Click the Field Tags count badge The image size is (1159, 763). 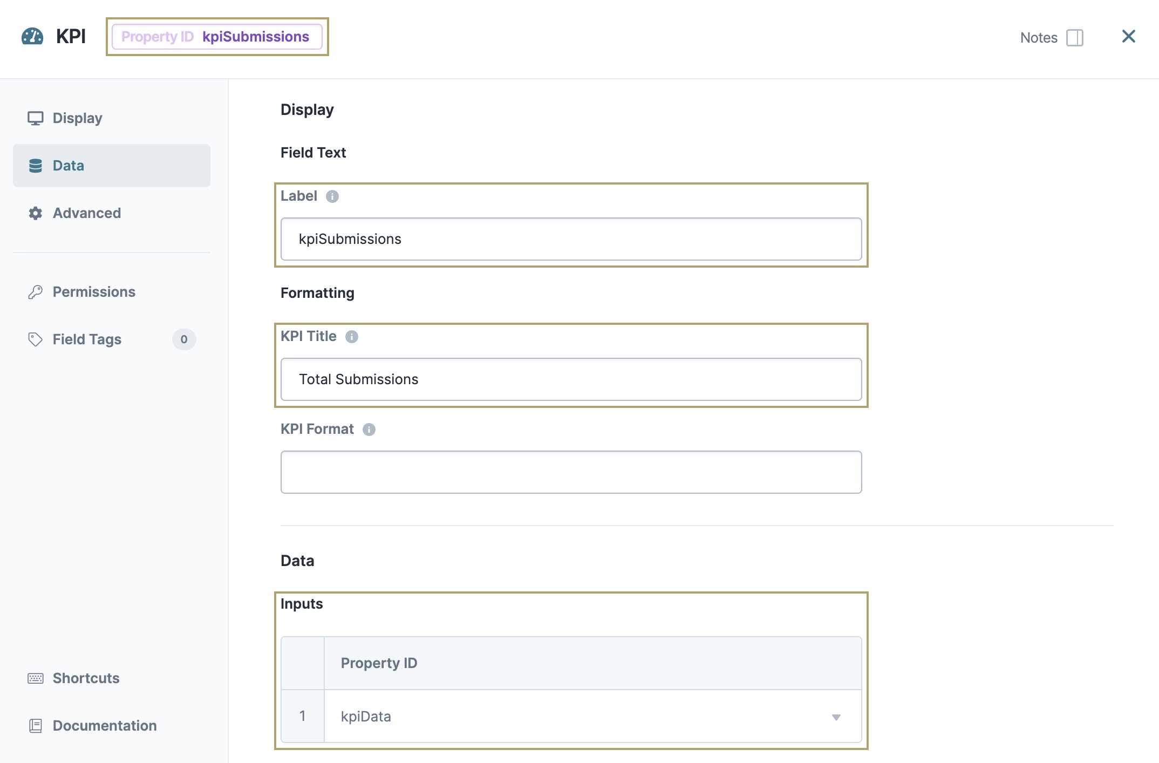click(184, 339)
